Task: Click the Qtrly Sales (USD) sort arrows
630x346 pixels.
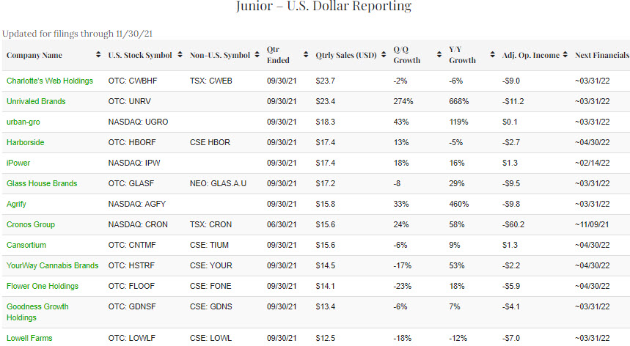Action: (x=384, y=55)
